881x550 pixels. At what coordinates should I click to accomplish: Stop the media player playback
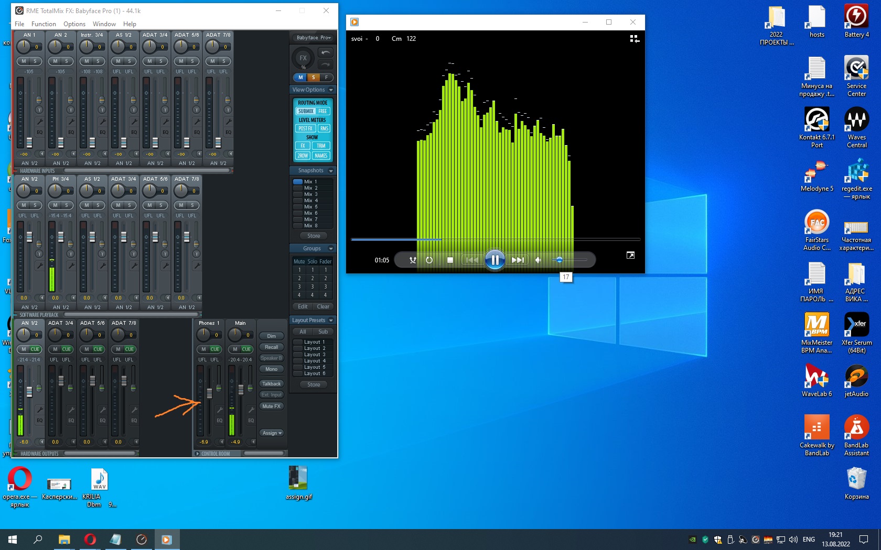click(450, 260)
